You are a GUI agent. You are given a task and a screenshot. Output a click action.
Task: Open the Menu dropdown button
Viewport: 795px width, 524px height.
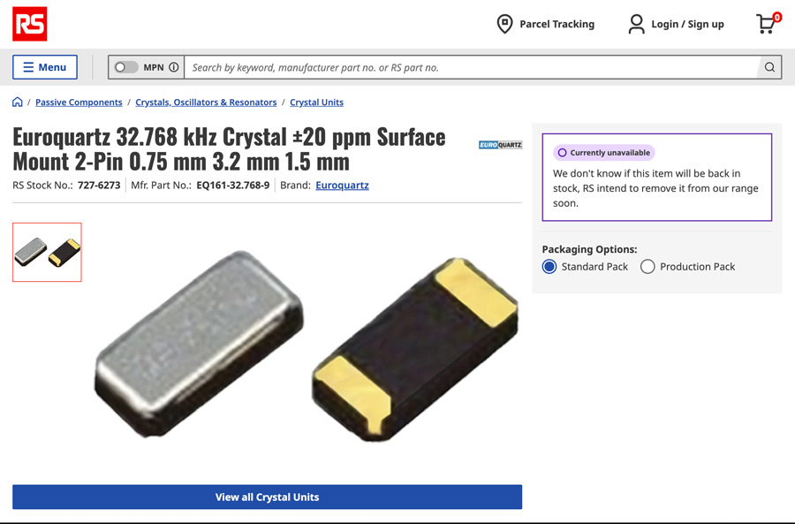45,67
